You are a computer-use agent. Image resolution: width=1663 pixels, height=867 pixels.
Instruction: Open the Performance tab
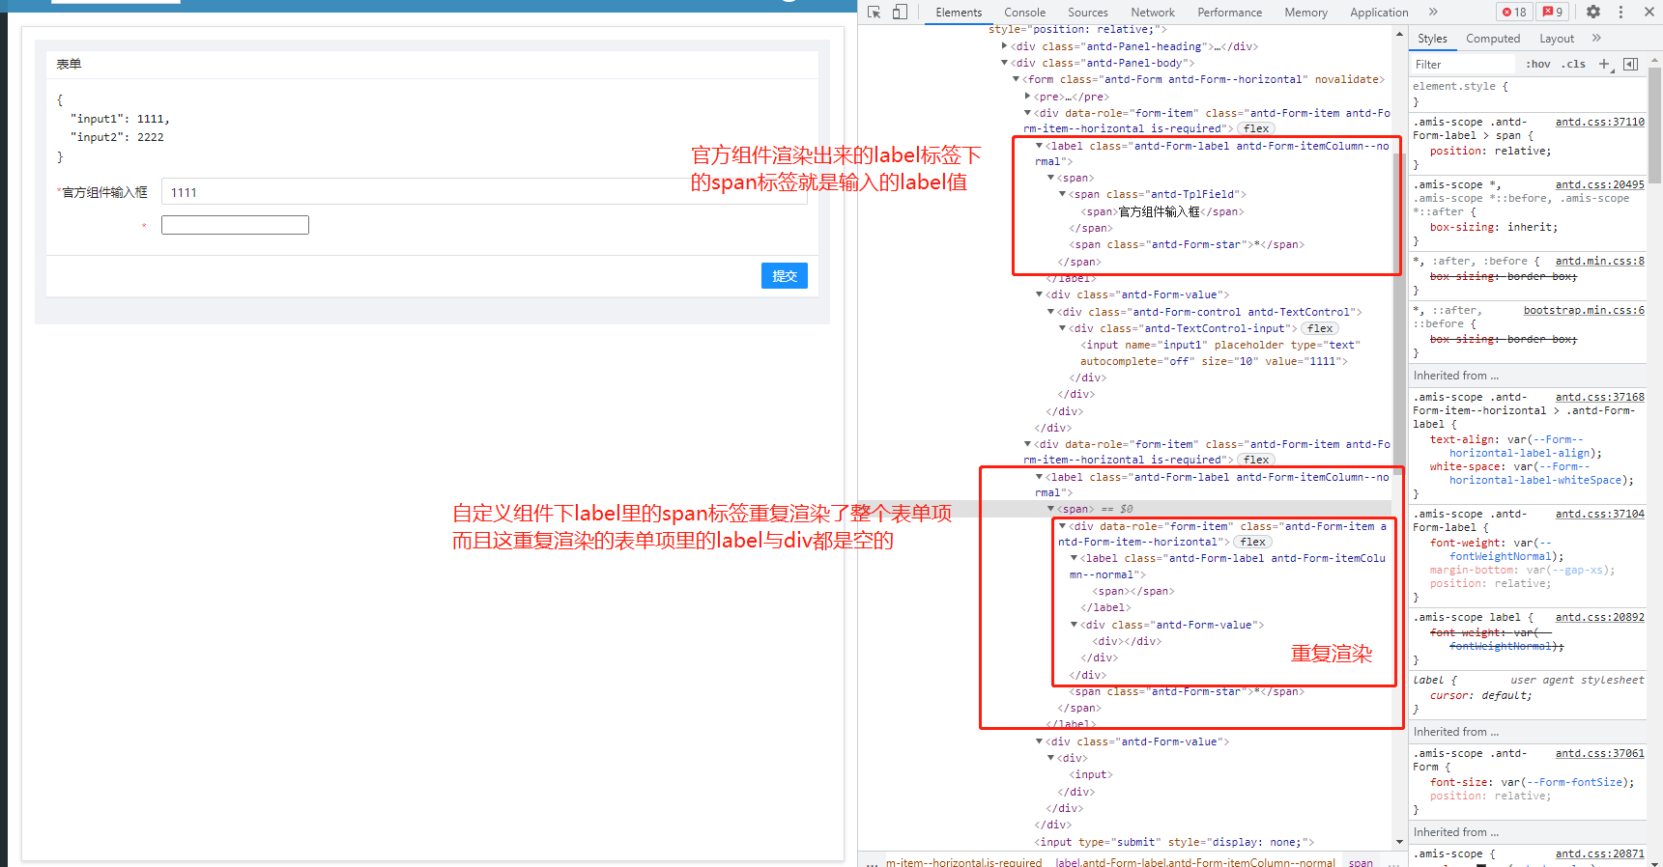[x=1229, y=13]
